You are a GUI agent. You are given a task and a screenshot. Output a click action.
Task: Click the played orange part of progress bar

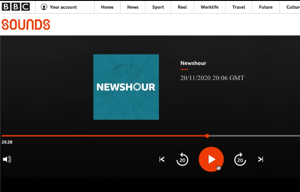103,136
